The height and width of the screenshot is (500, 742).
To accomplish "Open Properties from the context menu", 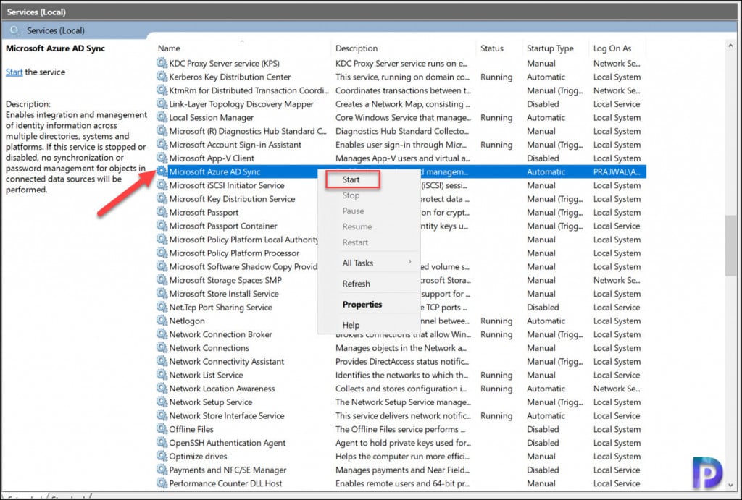I will (x=362, y=305).
